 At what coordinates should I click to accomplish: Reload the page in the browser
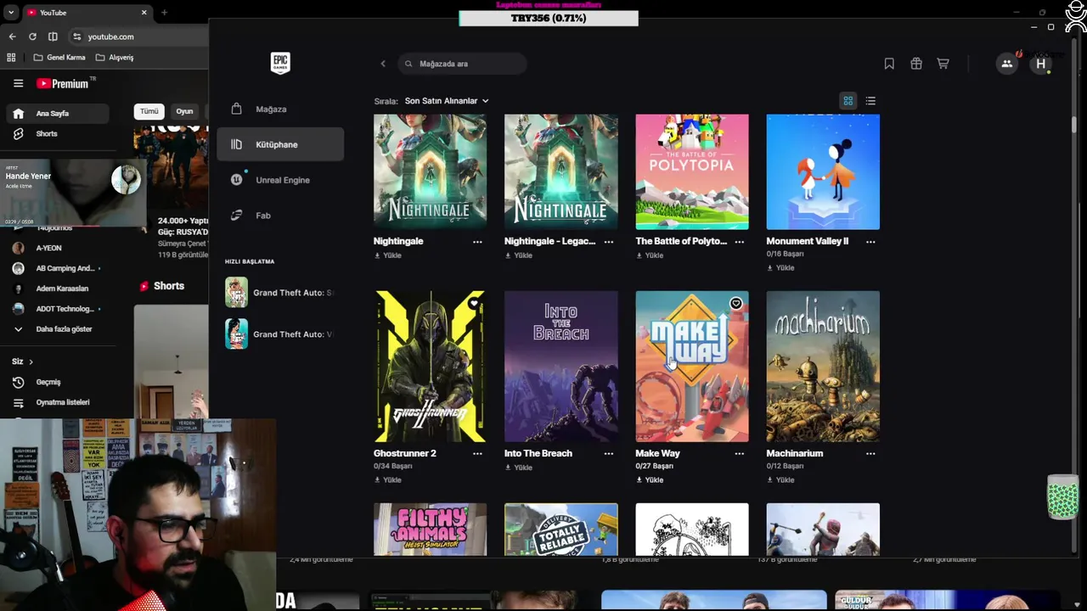pos(32,36)
